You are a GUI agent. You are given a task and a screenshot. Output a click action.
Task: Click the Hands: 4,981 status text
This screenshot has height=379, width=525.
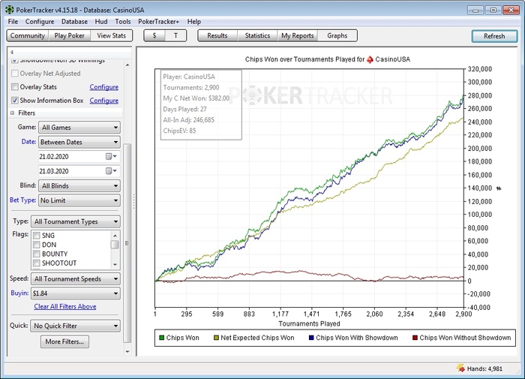pyautogui.click(x=484, y=368)
